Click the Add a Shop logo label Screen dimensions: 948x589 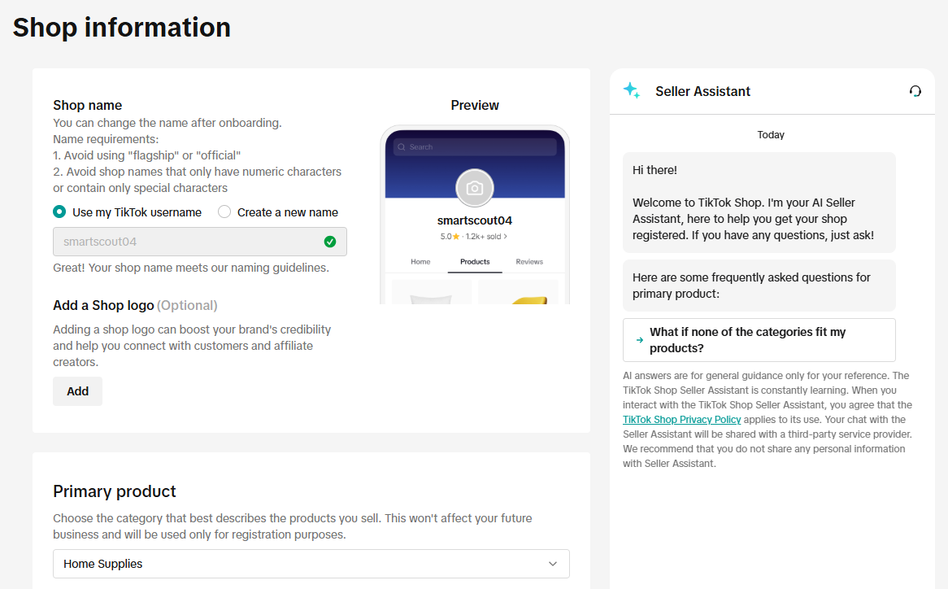pyautogui.click(x=103, y=305)
